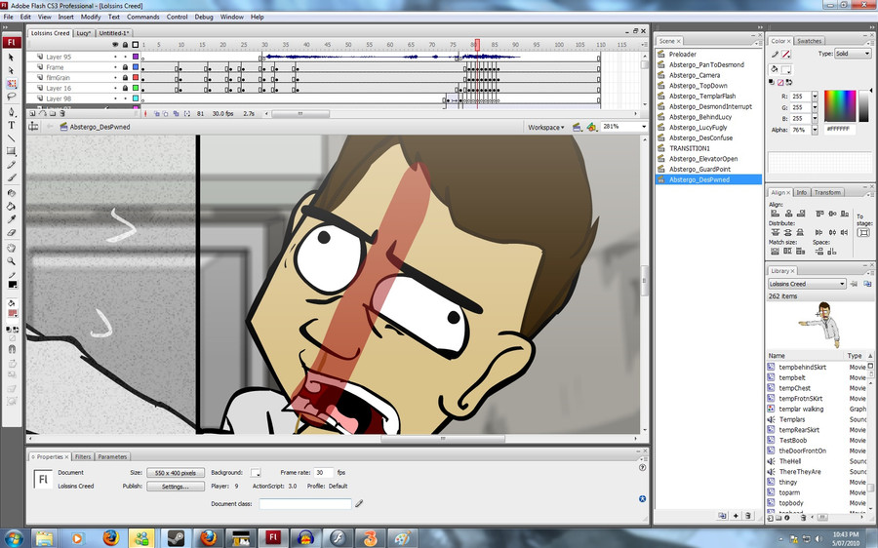The height and width of the screenshot is (548, 878).
Task: Click the Onion Skin icon in timeline
Action: pos(157,114)
